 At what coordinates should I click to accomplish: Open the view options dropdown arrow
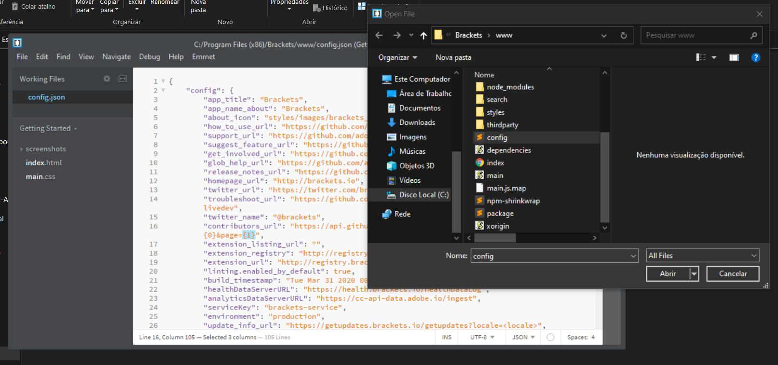pyautogui.click(x=714, y=57)
